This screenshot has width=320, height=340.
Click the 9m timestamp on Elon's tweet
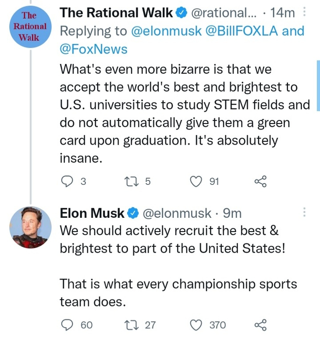pos(232,213)
